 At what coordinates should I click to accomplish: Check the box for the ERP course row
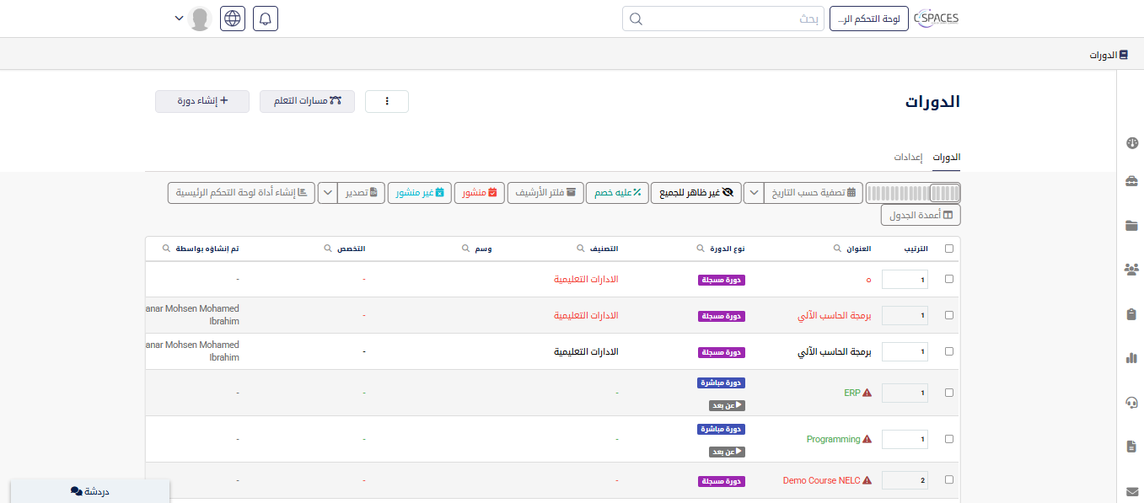[x=949, y=393]
